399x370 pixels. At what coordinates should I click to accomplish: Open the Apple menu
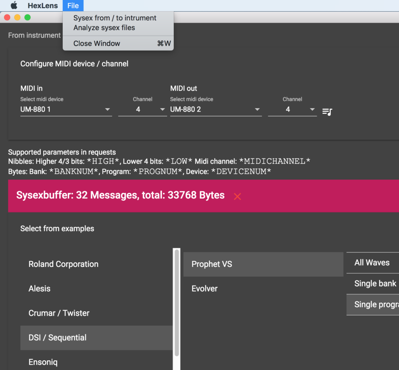pyautogui.click(x=14, y=5)
